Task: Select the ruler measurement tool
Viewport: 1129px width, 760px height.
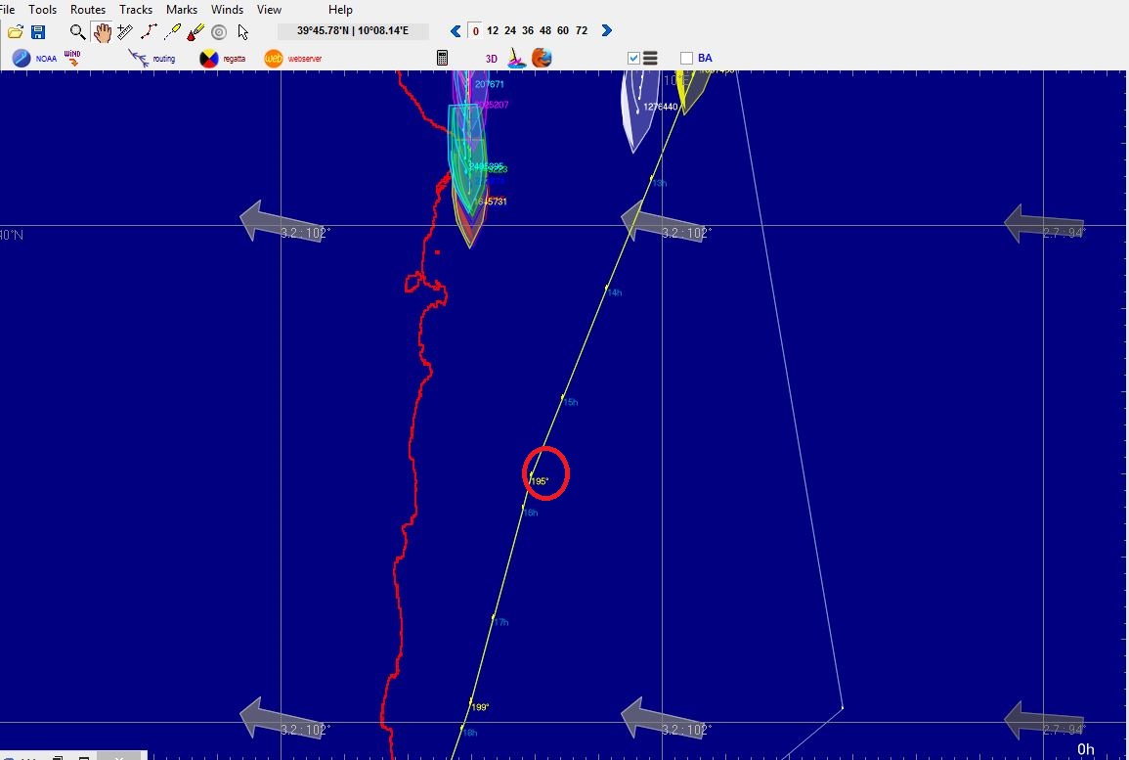Action: (125, 32)
